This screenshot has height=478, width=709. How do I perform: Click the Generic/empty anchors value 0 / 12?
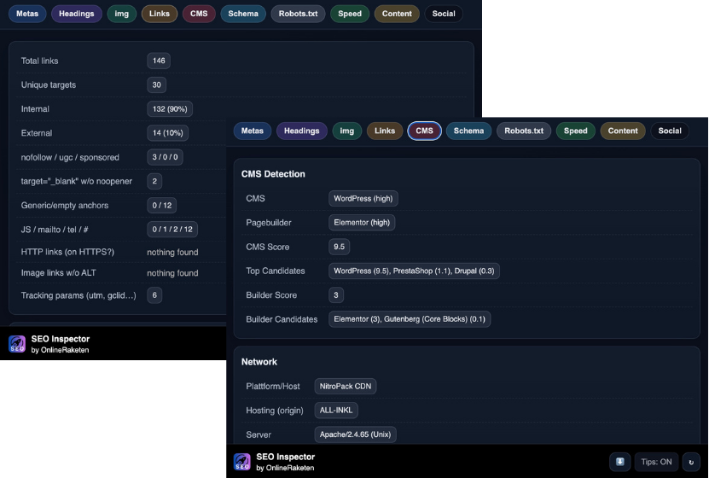pyautogui.click(x=162, y=206)
